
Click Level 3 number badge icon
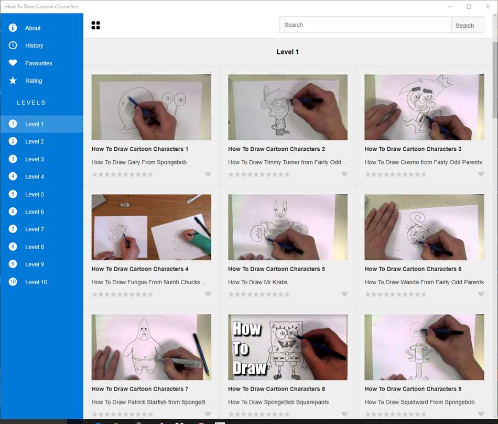(13, 159)
